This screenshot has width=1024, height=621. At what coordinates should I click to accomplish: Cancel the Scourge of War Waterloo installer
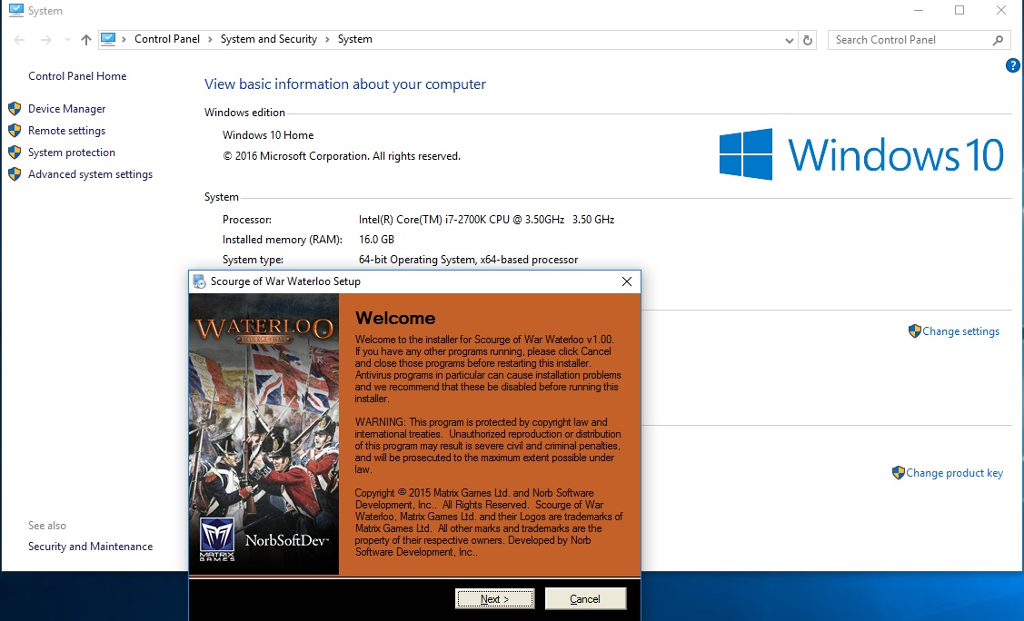[585, 599]
